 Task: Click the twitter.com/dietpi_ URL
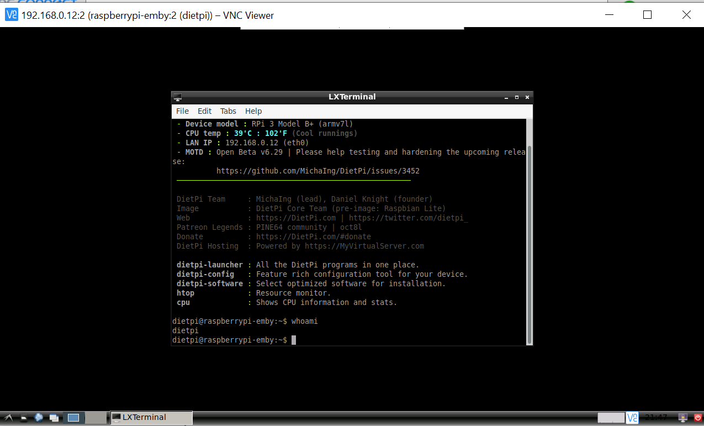pyautogui.click(x=409, y=218)
